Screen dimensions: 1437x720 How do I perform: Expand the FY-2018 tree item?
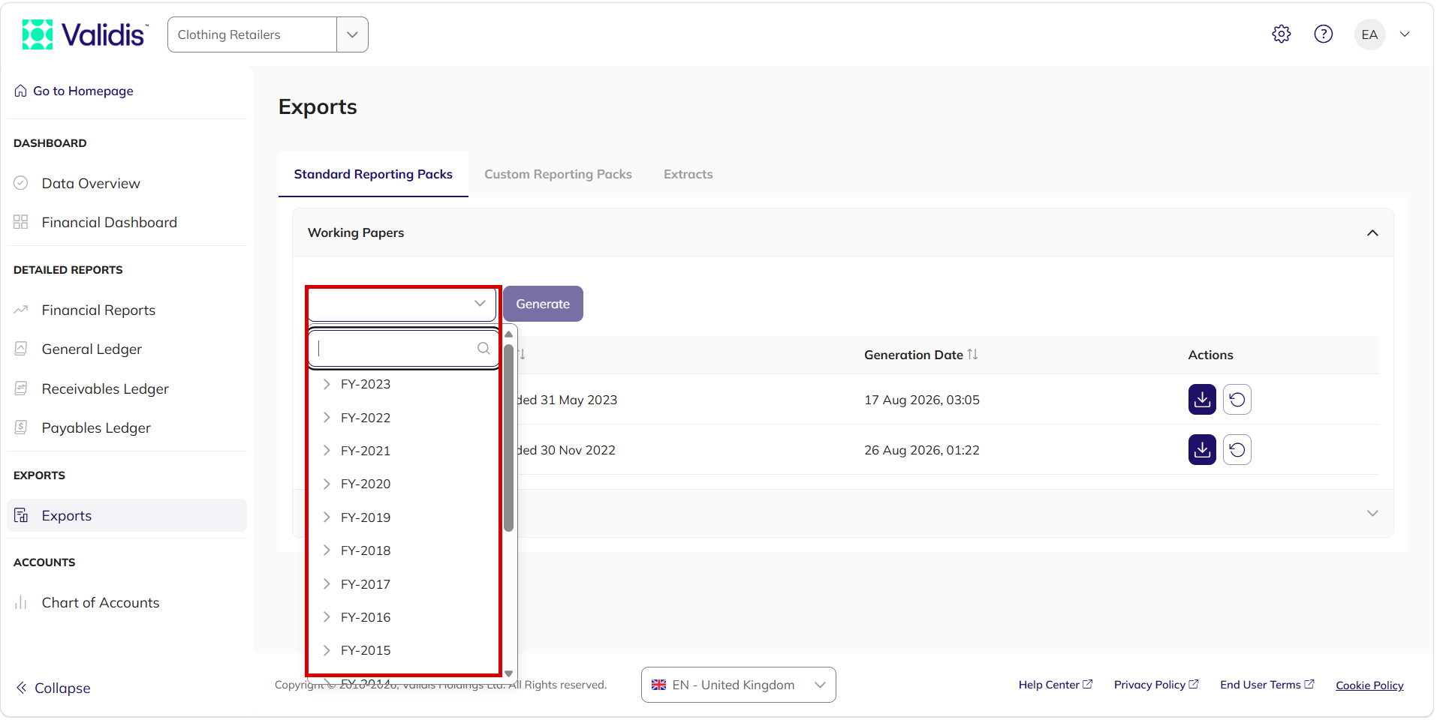327,550
